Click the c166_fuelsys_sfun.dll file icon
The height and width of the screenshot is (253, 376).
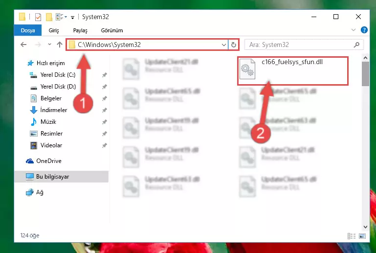click(x=247, y=69)
